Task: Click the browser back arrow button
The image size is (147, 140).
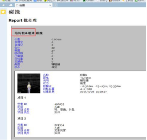Action: pyautogui.click(x=4, y=5)
